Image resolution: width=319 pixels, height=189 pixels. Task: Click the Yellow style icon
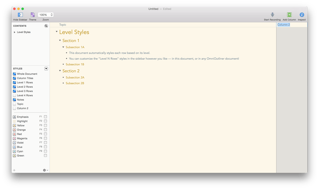click(x=14, y=125)
